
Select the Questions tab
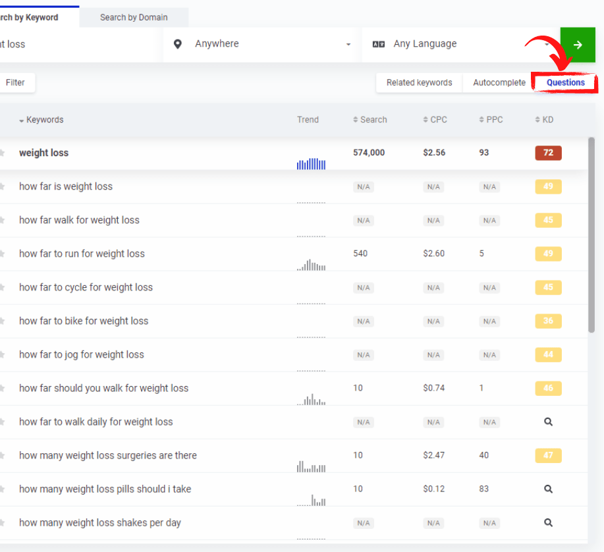pos(565,82)
